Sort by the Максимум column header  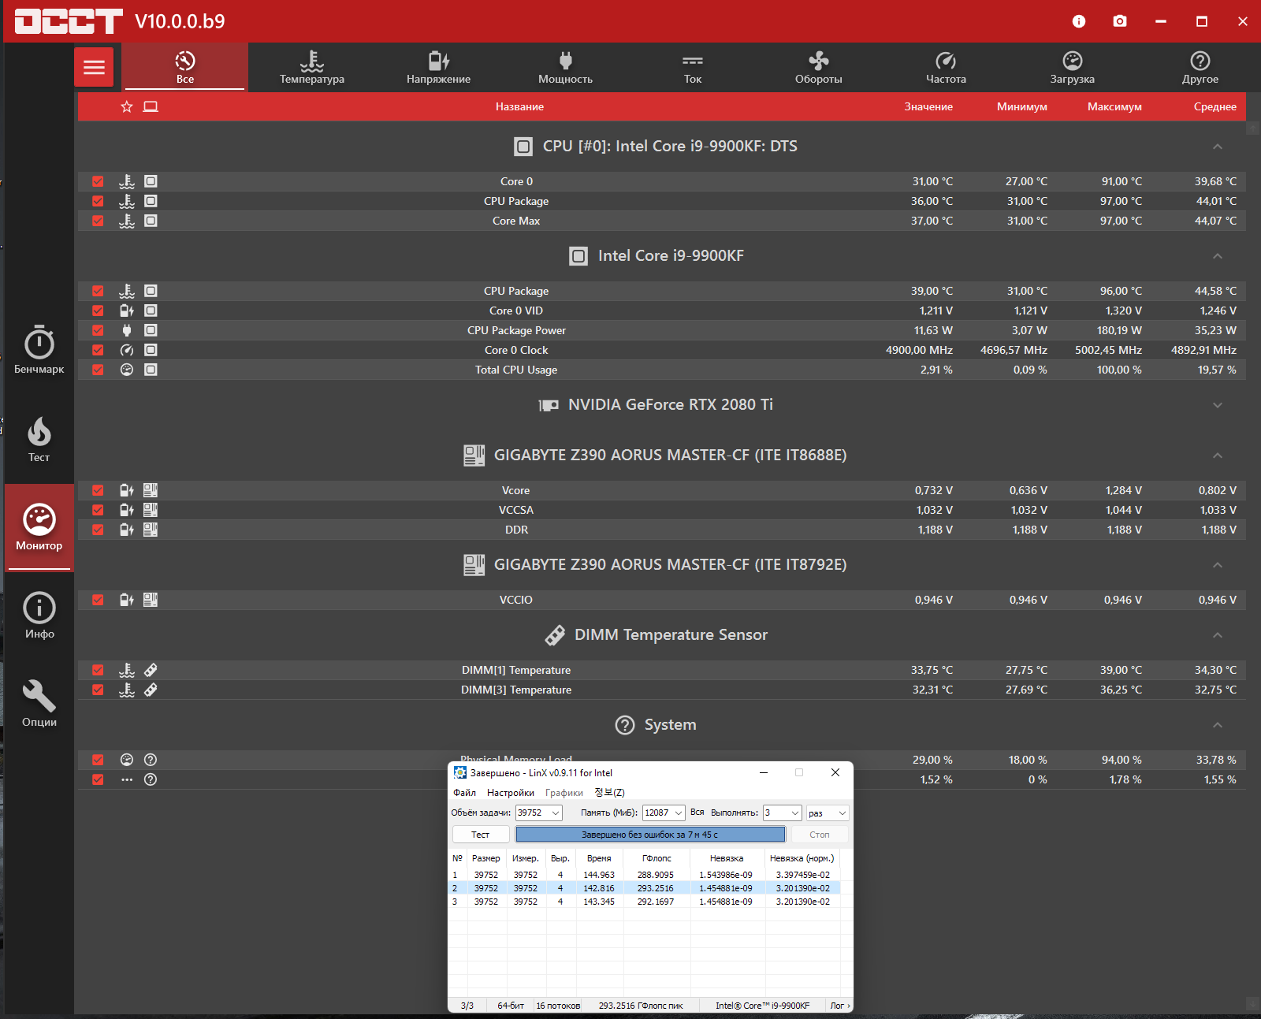[1114, 106]
